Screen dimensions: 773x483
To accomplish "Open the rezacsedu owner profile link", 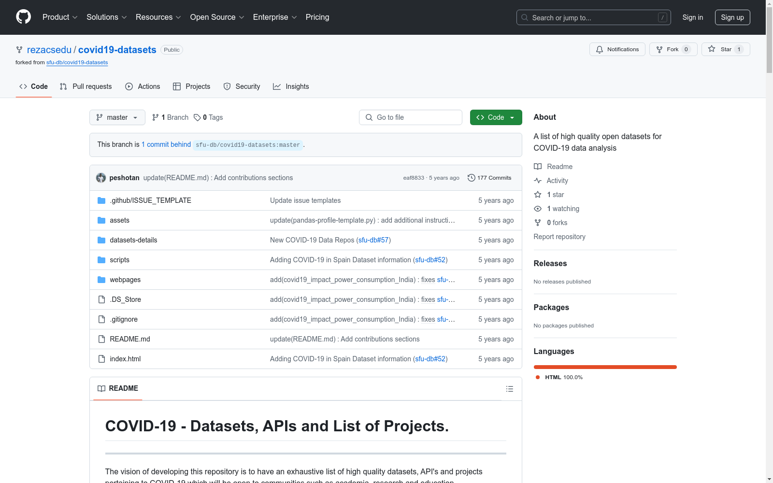I will (x=49, y=50).
